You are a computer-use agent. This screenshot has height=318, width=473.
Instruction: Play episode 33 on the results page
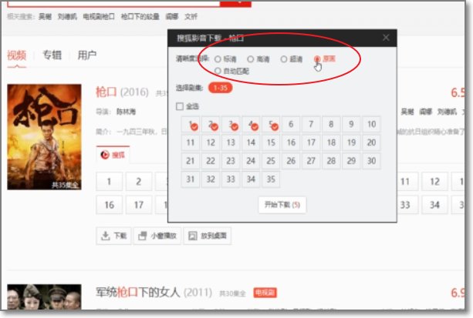coord(407,205)
